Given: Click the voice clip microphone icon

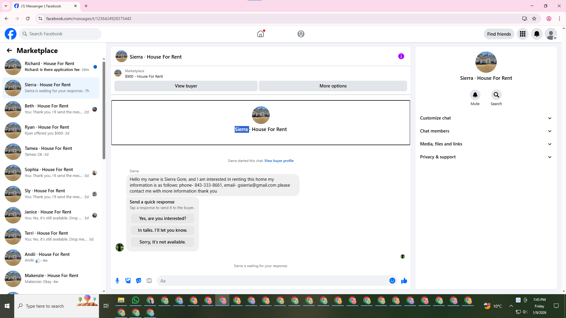Looking at the screenshot, I should point(117,281).
